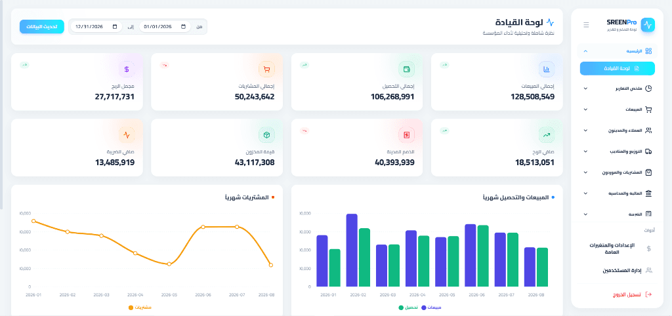
Task: Click the receipt icon on الذمم المدينة card
Action: 407,135
